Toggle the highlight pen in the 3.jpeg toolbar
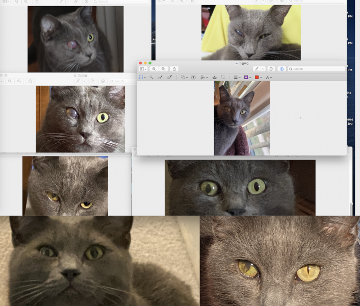Viewport: 360px width, 306px height. [257, 69]
